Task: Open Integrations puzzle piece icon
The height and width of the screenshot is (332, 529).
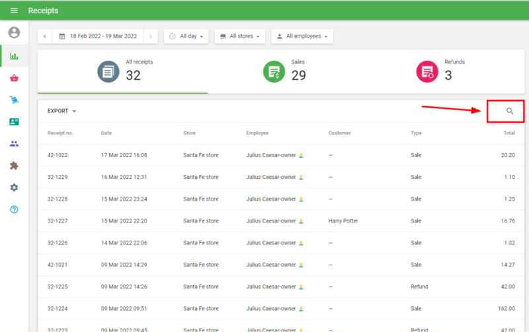Action: pos(14,166)
